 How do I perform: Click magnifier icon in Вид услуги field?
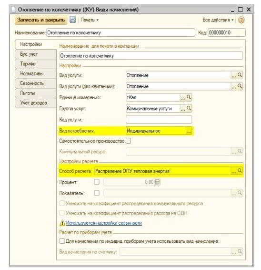(240, 75)
